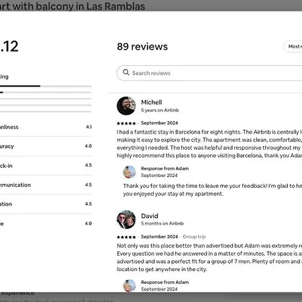
Task: Select the Accuracy 4.0 rating row
Action: pos(46,146)
